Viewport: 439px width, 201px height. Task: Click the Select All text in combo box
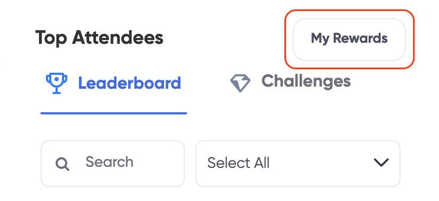(x=238, y=163)
